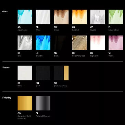Choose the White BB glass swatch
The height and width of the screenshot is (125, 125).
tap(43, 17)
